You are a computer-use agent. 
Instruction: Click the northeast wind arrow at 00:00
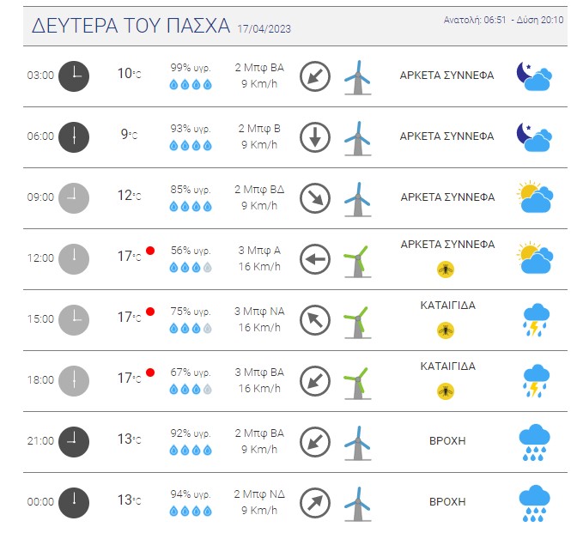[x=315, y=503]
